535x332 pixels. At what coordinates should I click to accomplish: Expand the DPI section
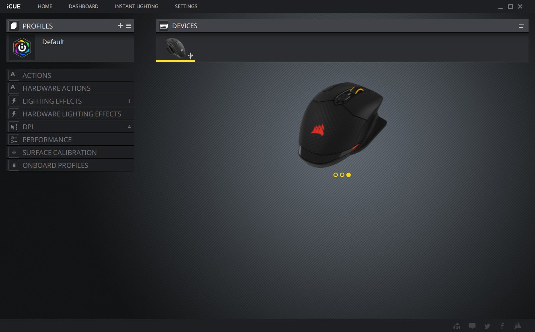[x=70, y=126]
